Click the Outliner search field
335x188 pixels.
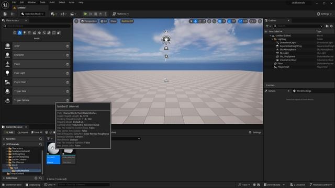pos(298,26)
